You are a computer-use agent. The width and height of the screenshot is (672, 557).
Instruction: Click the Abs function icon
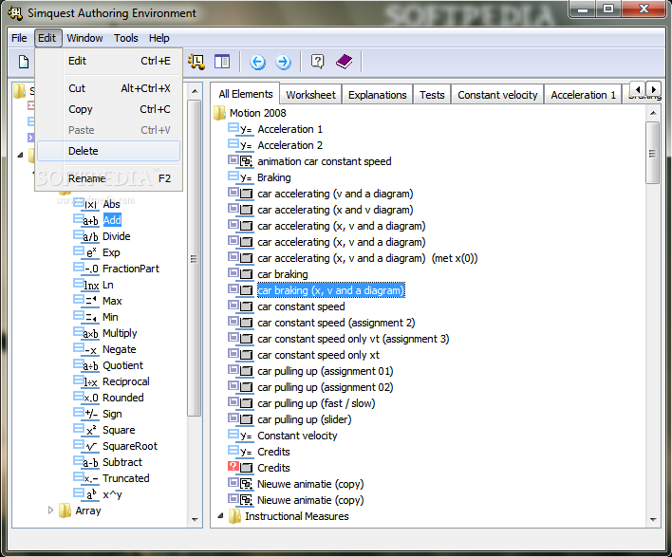click(85, 204)
